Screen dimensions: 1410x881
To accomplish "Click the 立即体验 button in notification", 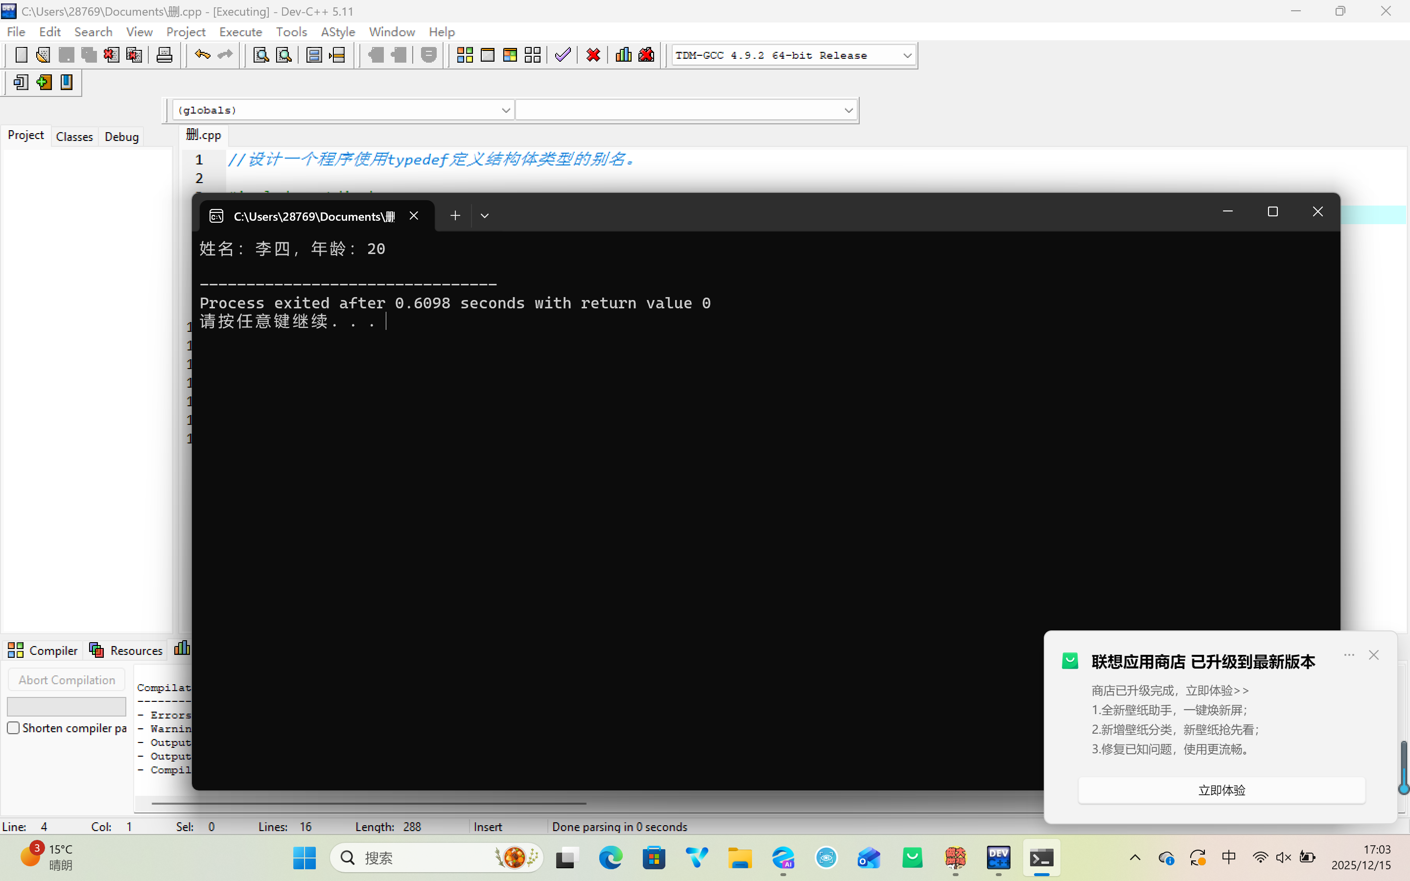I will tap(1221, 790).
